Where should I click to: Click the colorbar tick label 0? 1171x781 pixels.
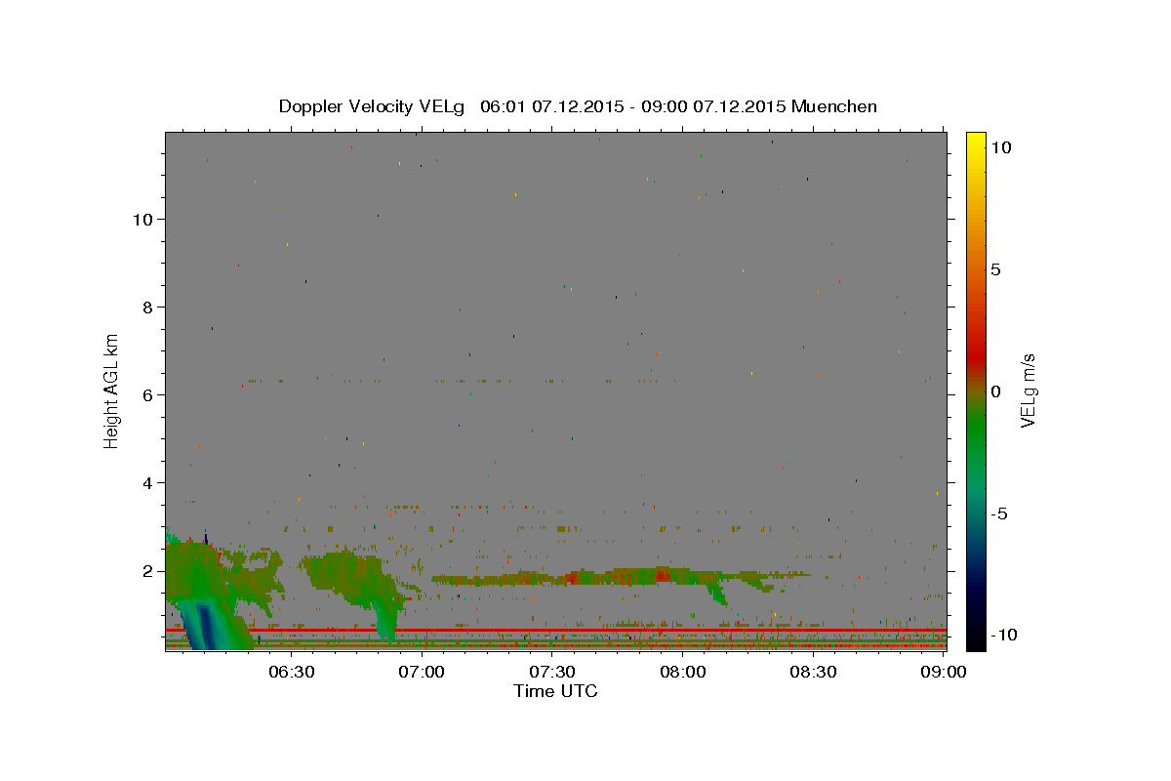[995, 391]
